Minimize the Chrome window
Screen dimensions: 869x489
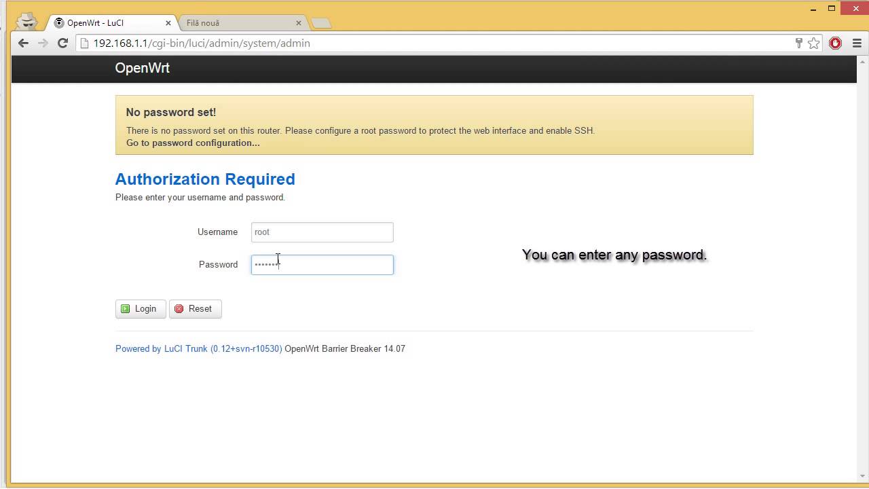813,8
